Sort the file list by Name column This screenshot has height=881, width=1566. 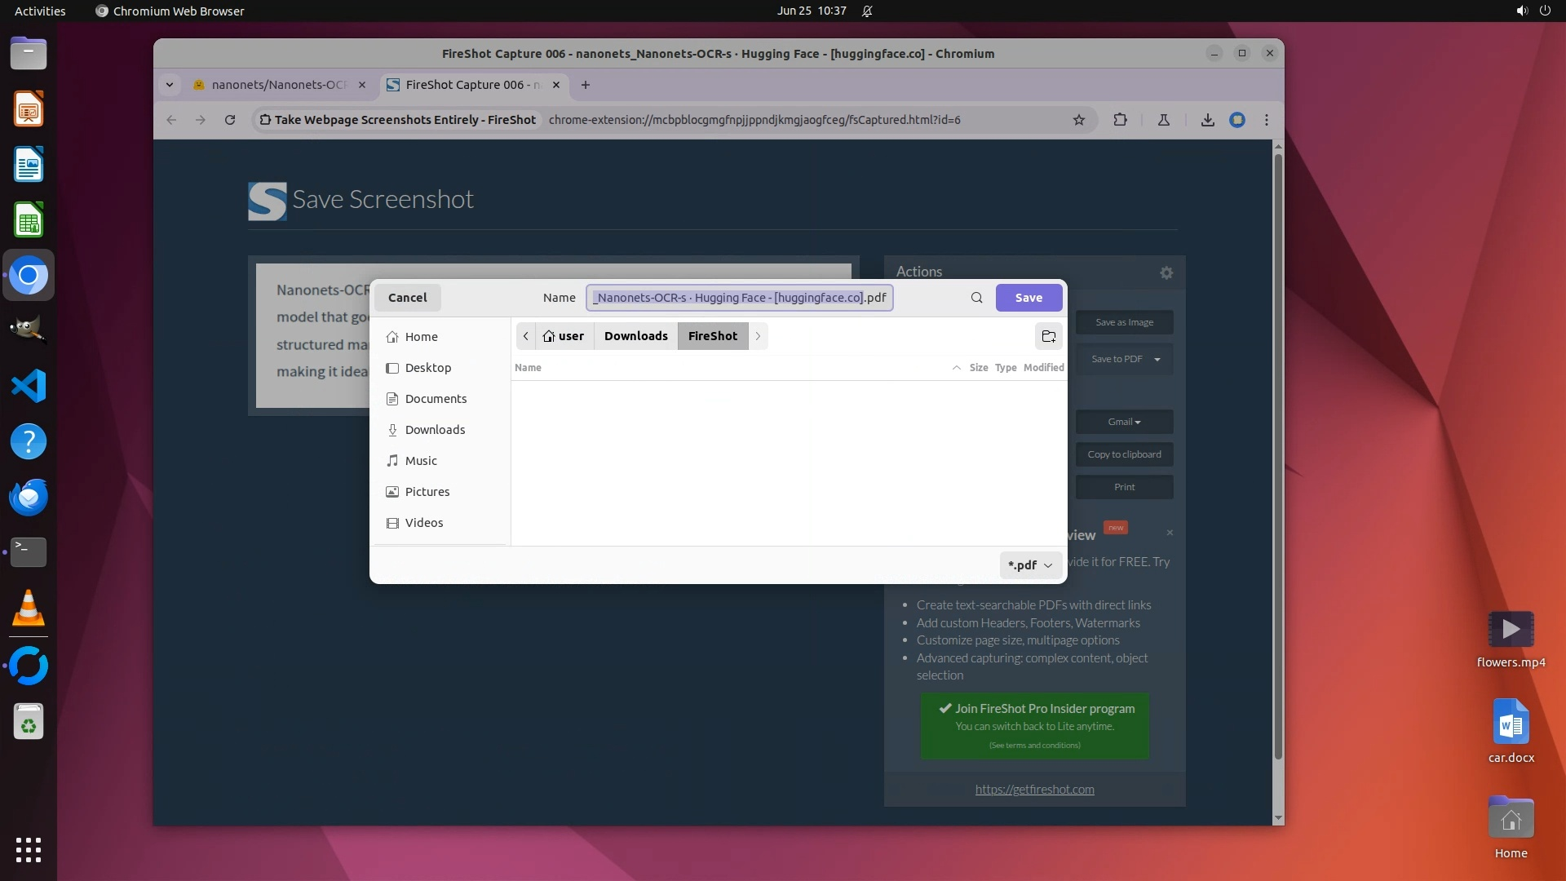(529, 368)
